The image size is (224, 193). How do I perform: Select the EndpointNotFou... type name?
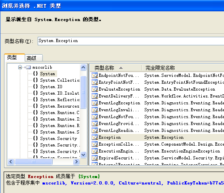click(x=119, y=75)
